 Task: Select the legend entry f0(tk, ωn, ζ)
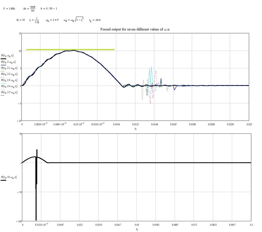click(7, 56)
